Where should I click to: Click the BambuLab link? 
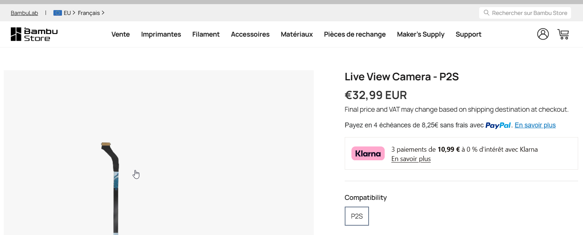pyautogui.click(x=24, y=13)
